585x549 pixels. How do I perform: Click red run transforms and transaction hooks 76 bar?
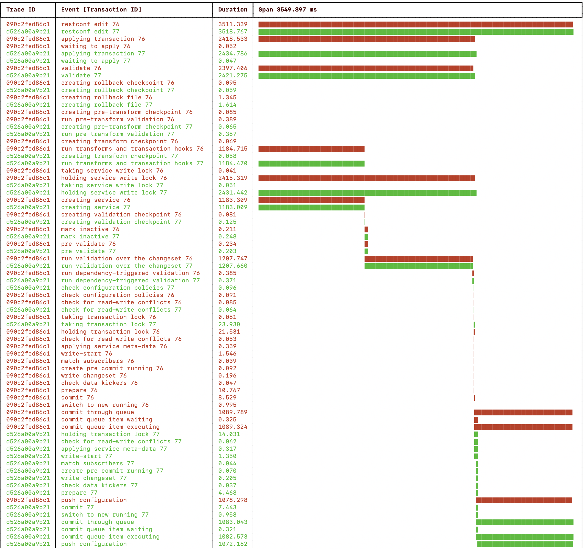click(311, 149)
